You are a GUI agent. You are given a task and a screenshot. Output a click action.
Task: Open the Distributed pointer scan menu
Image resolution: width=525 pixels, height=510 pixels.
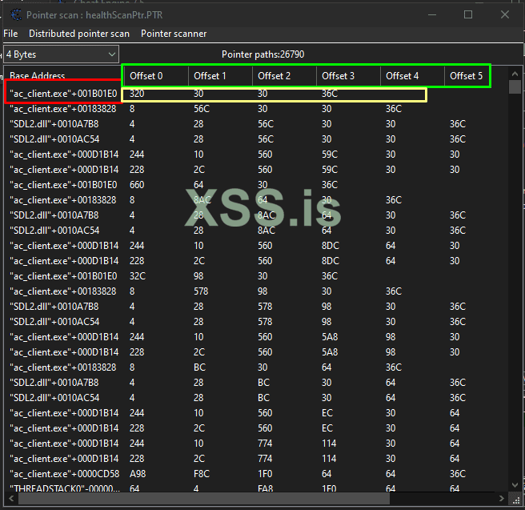click(x=79, y=34)
